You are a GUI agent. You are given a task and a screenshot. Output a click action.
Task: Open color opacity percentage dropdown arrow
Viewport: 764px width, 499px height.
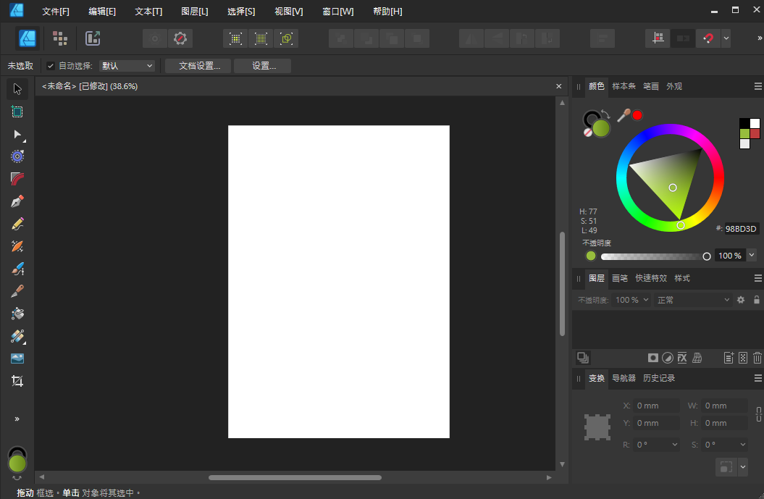[x=752, y=255]
